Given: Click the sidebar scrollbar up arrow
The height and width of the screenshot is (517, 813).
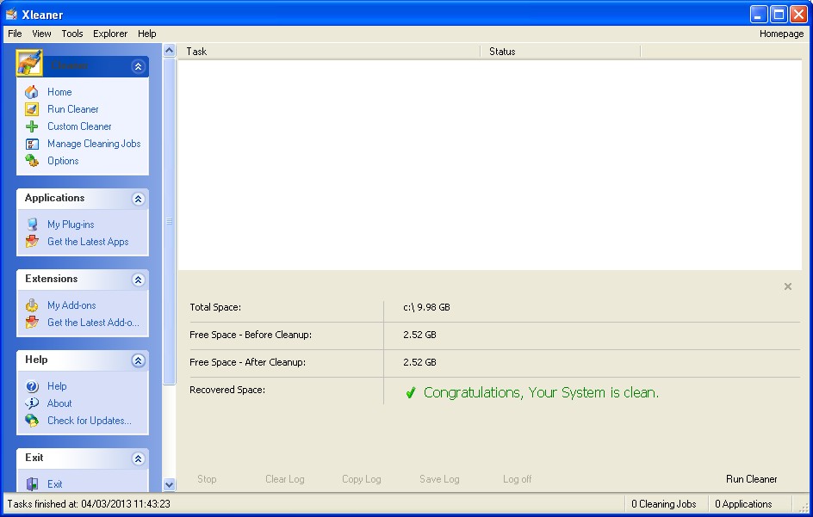Looking at the screenshot, I should click(x=169, y=51).
